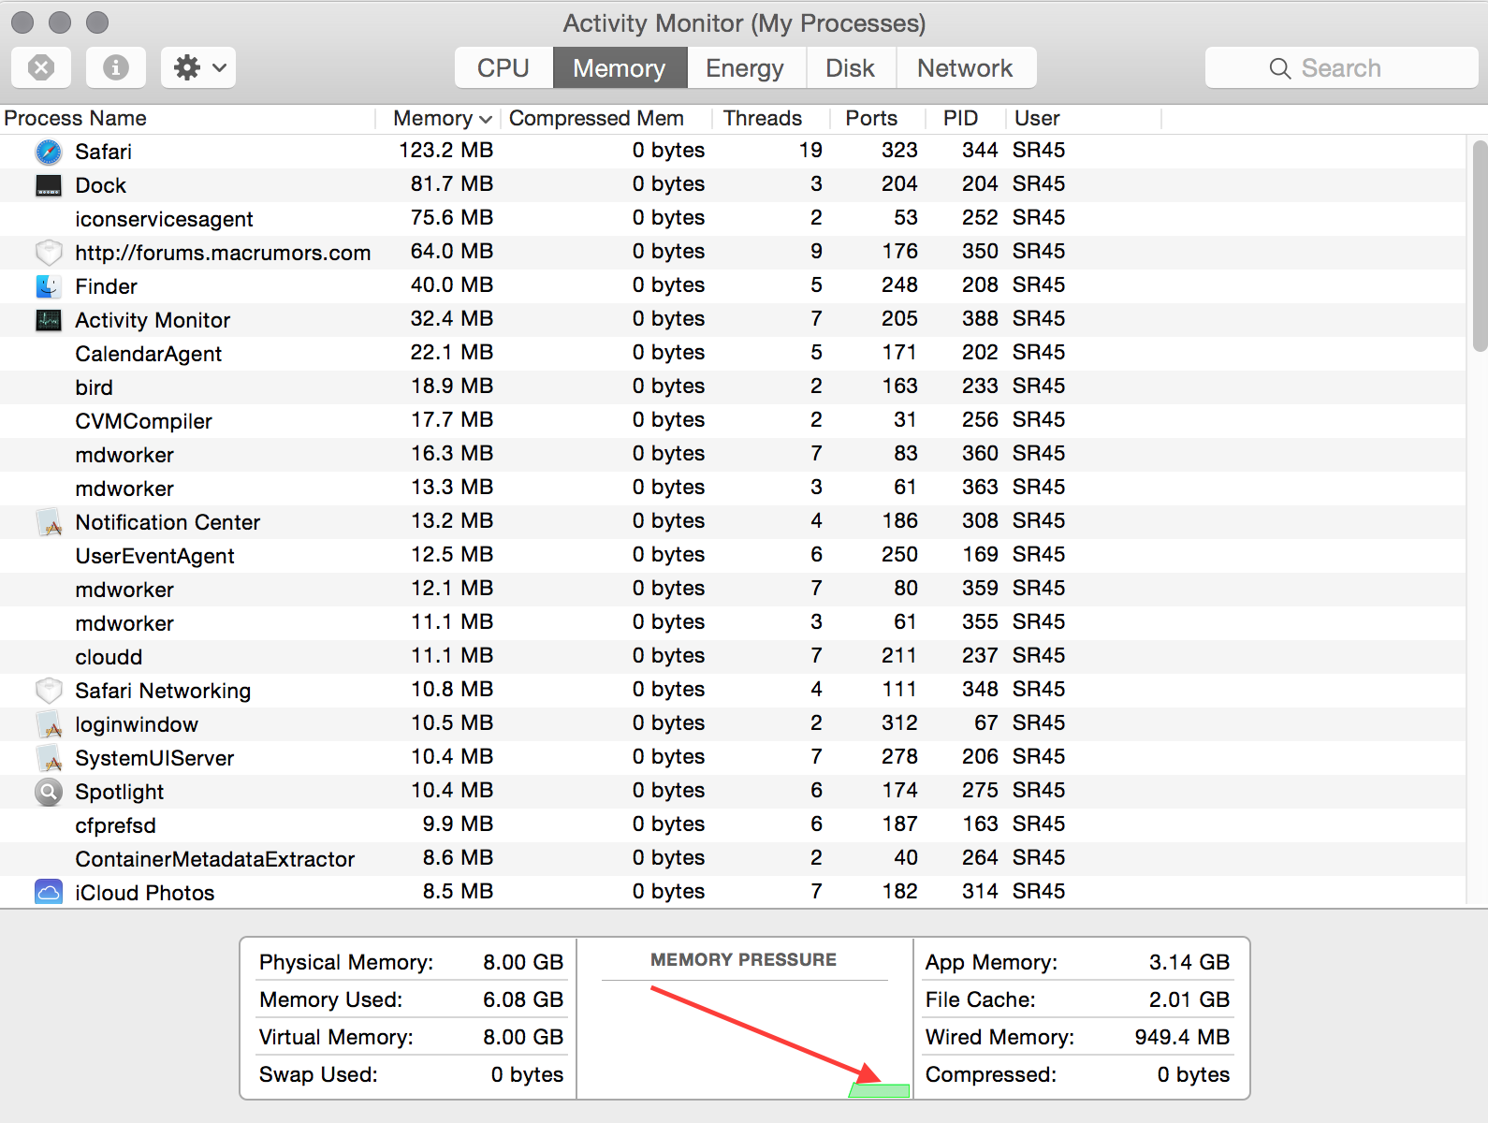Click the MEMORY PRESSURE heading label

pos(744,960)
